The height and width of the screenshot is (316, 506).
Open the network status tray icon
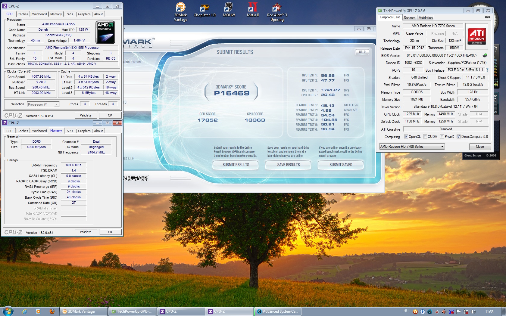pos(466,312)
